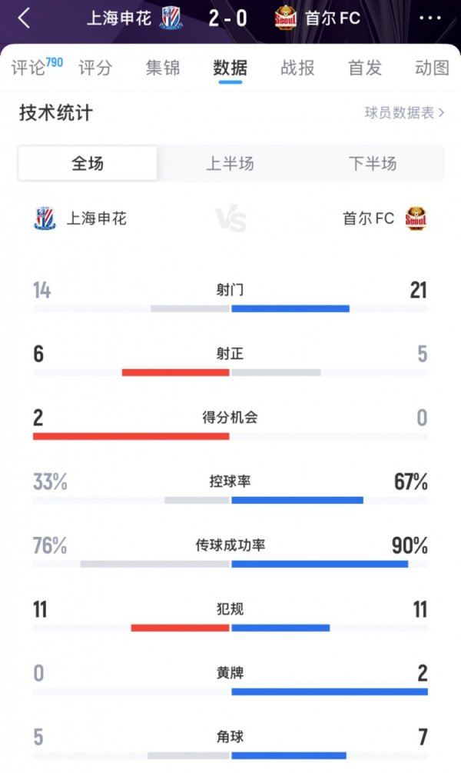Switch to 上半场 first-half statistics
Viewport: 461px width, 773px height.
pyautogui.click(x=230, y=164)
